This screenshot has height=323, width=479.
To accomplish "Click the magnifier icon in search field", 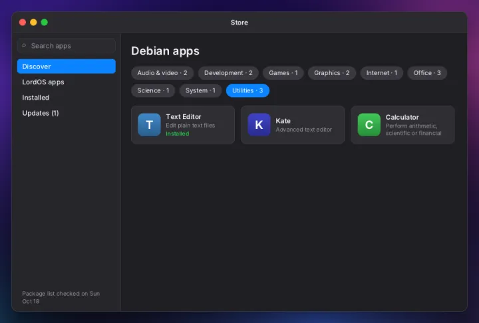I will (x=24, y=46).
